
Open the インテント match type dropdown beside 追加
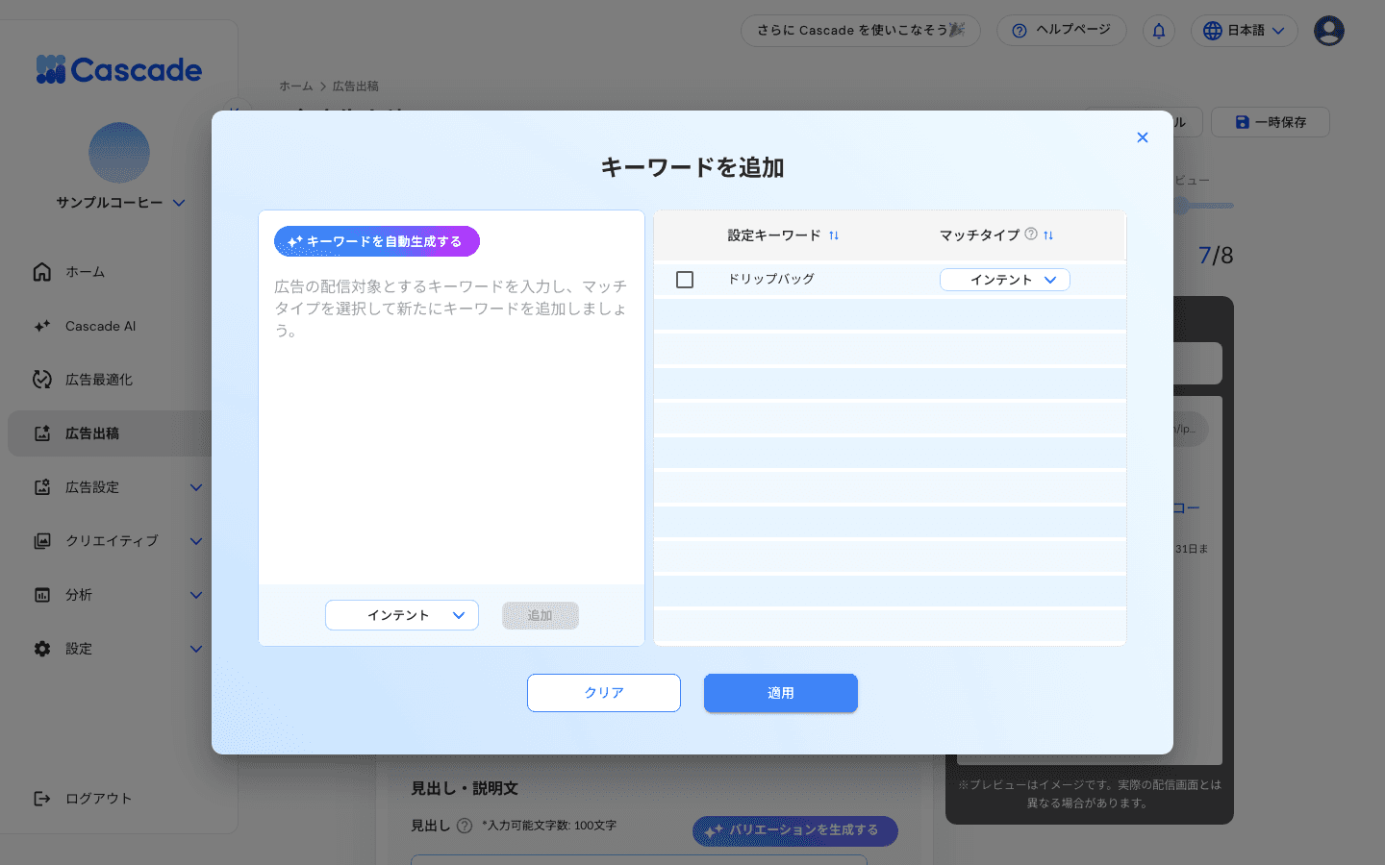pyautogui.click(x=402, y=615)
